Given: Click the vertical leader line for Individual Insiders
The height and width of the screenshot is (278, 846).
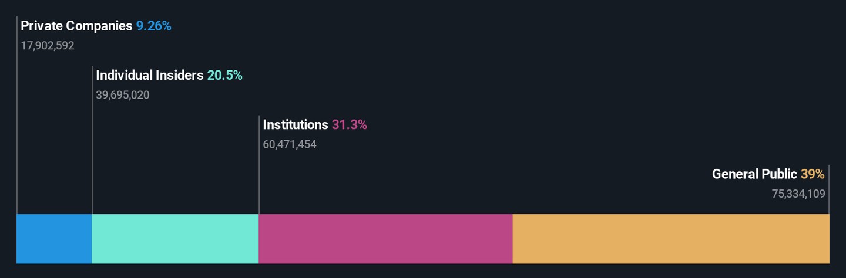Looking at the screenshot, I should [92, 140].
